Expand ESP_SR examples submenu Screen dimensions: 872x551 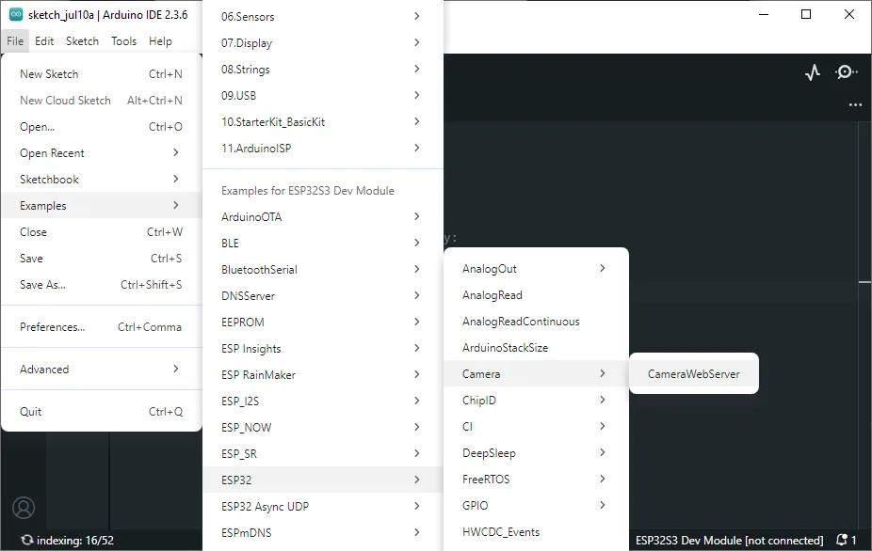tap(323, 454)
